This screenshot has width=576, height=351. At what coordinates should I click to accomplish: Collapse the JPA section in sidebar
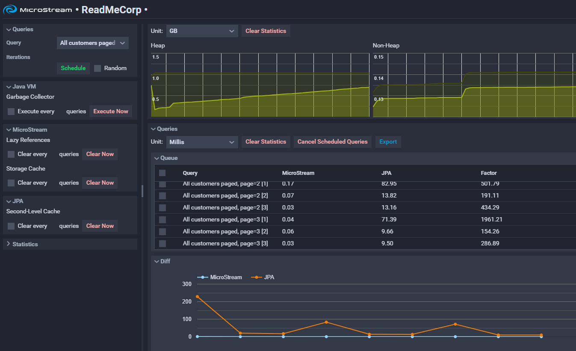(15, 201)
